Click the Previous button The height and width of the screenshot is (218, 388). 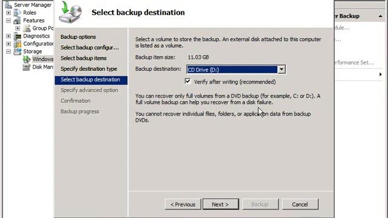[183, 205]
